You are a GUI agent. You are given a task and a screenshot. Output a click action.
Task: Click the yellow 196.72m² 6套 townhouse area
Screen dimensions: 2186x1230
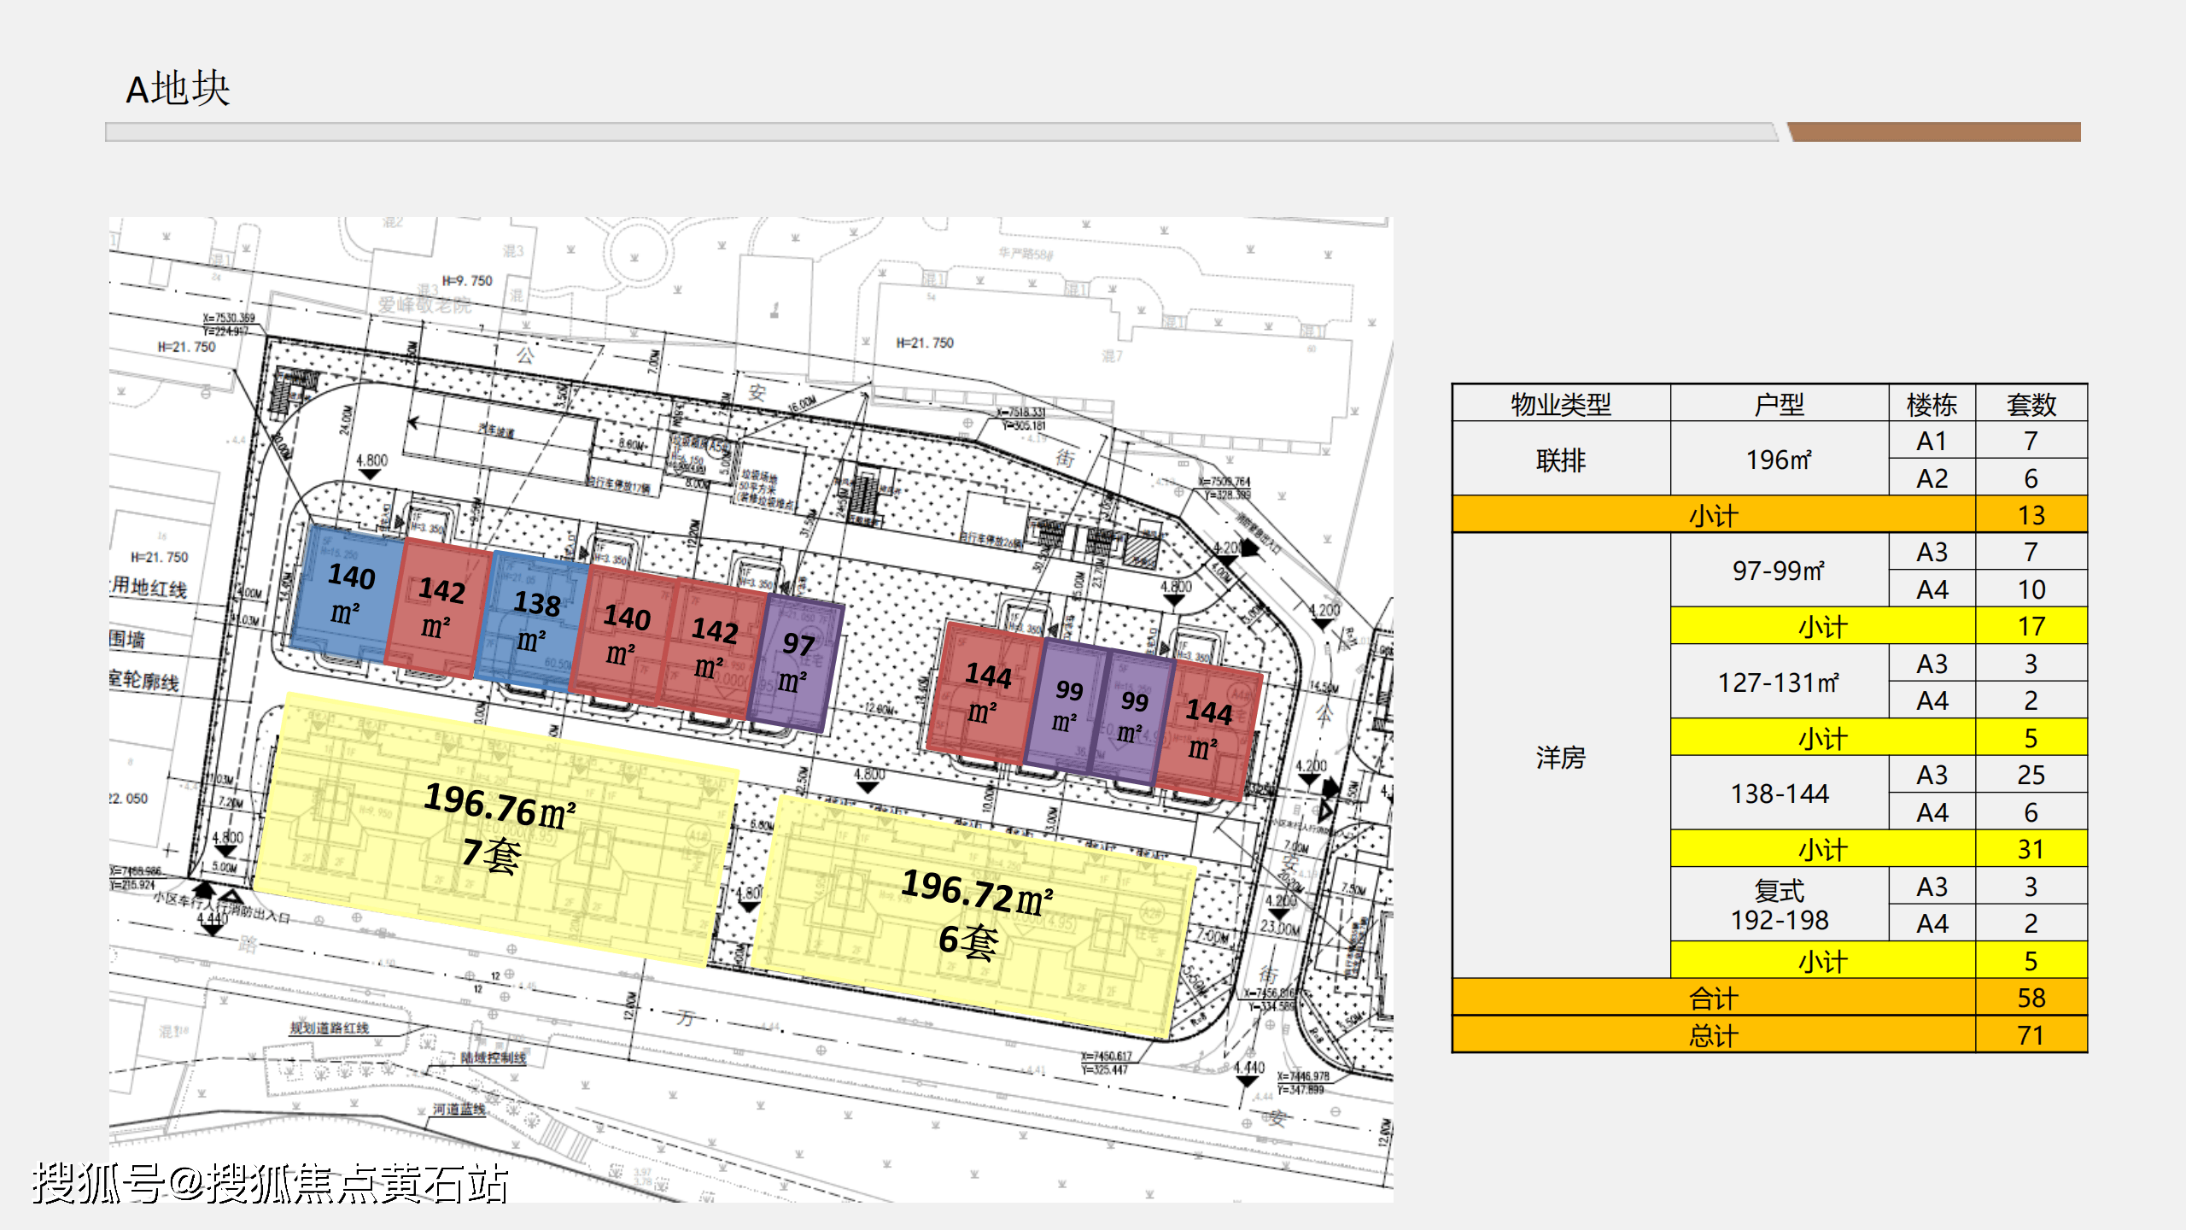[973, 914]
